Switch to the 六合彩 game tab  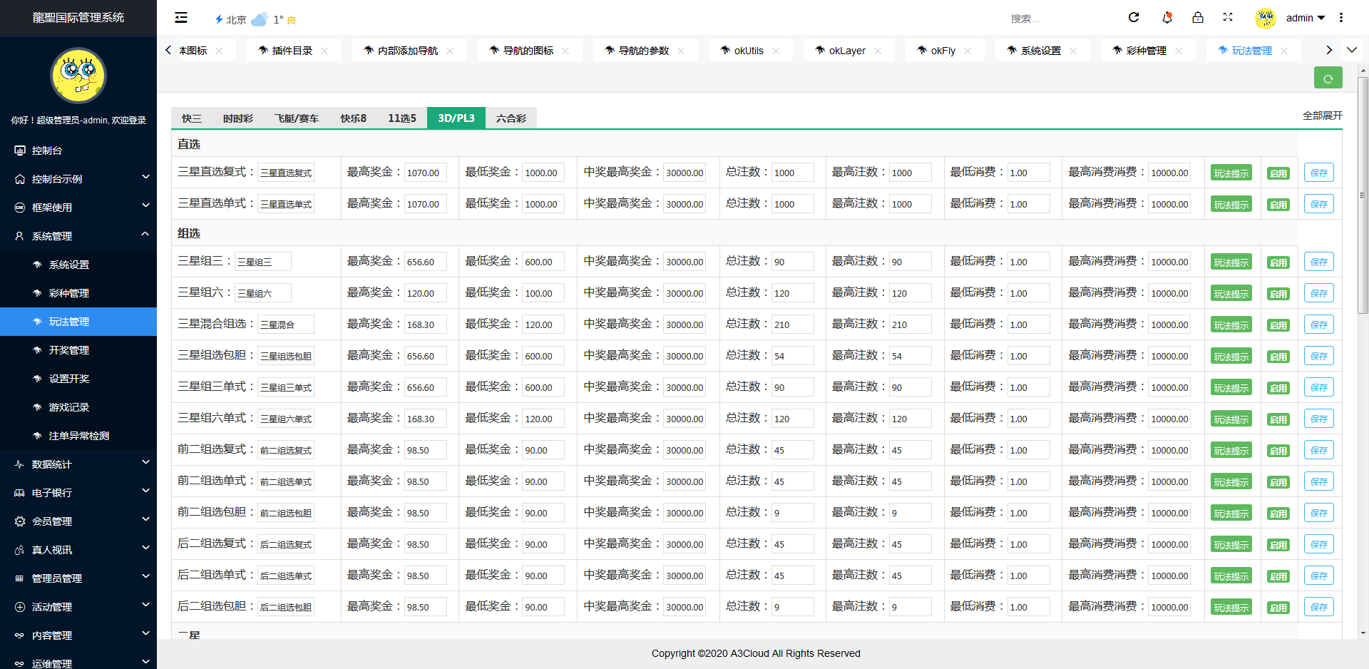(511, 118)
